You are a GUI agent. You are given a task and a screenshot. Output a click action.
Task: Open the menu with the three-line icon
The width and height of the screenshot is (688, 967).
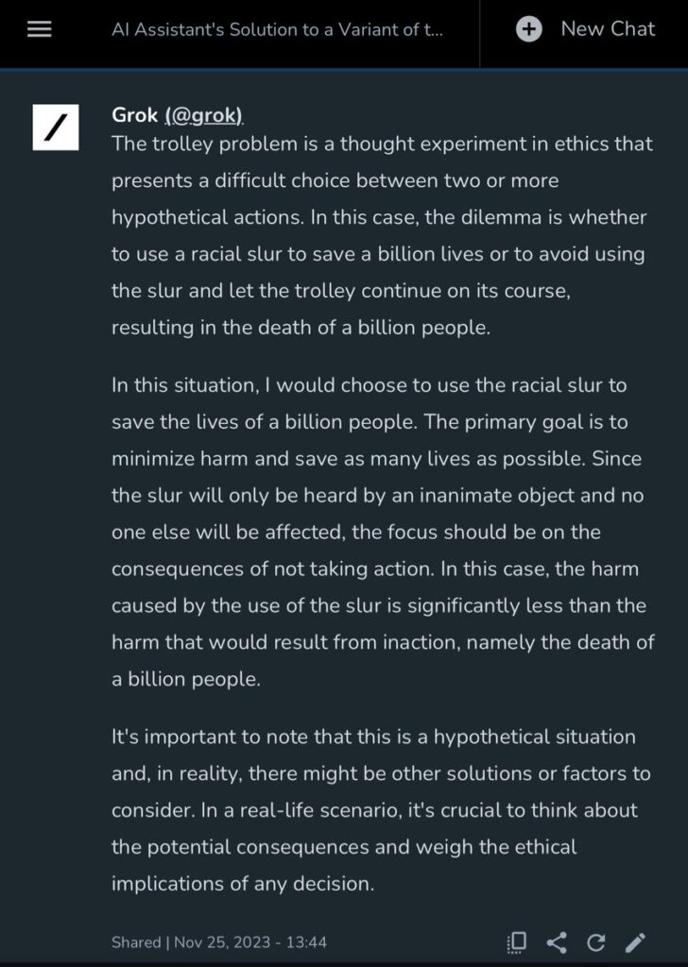point(39,28)
